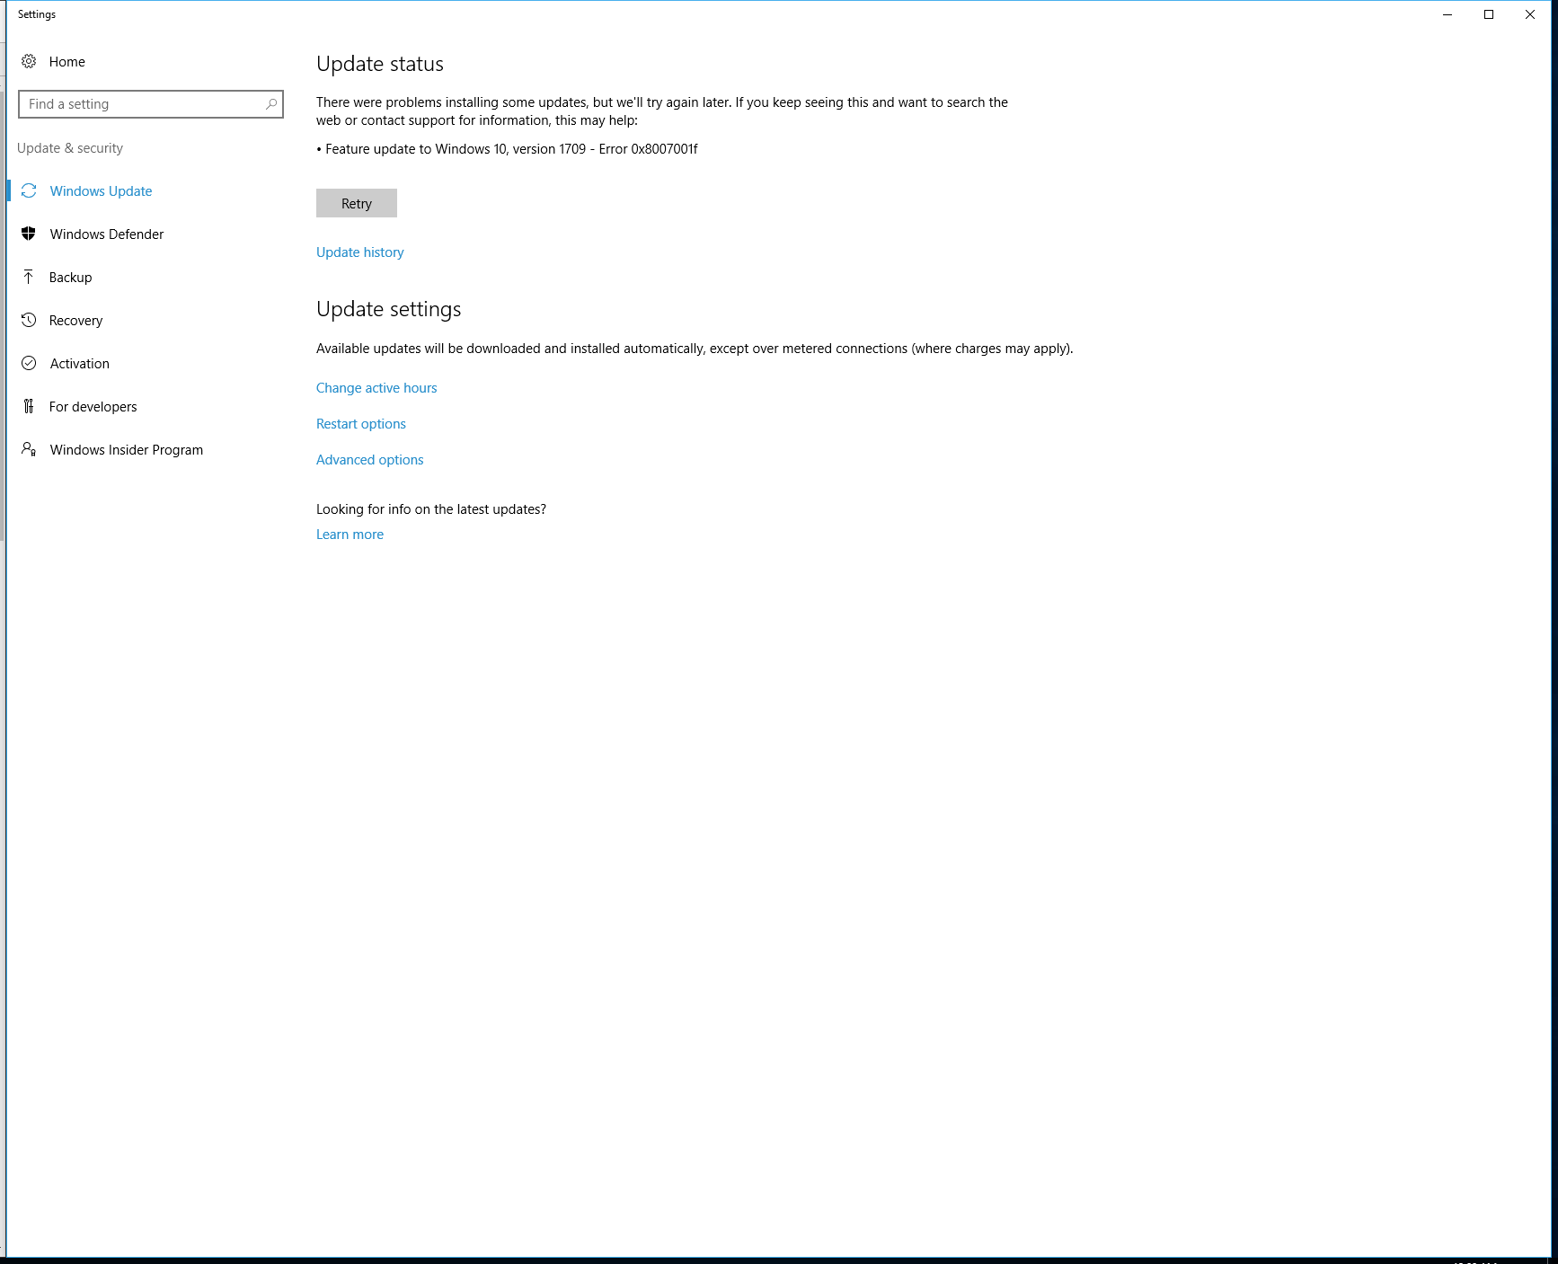Focus the Find a setting search box
This screenshot has height=1264, width=1558.
pyautogui.click(x=151, y=104)
